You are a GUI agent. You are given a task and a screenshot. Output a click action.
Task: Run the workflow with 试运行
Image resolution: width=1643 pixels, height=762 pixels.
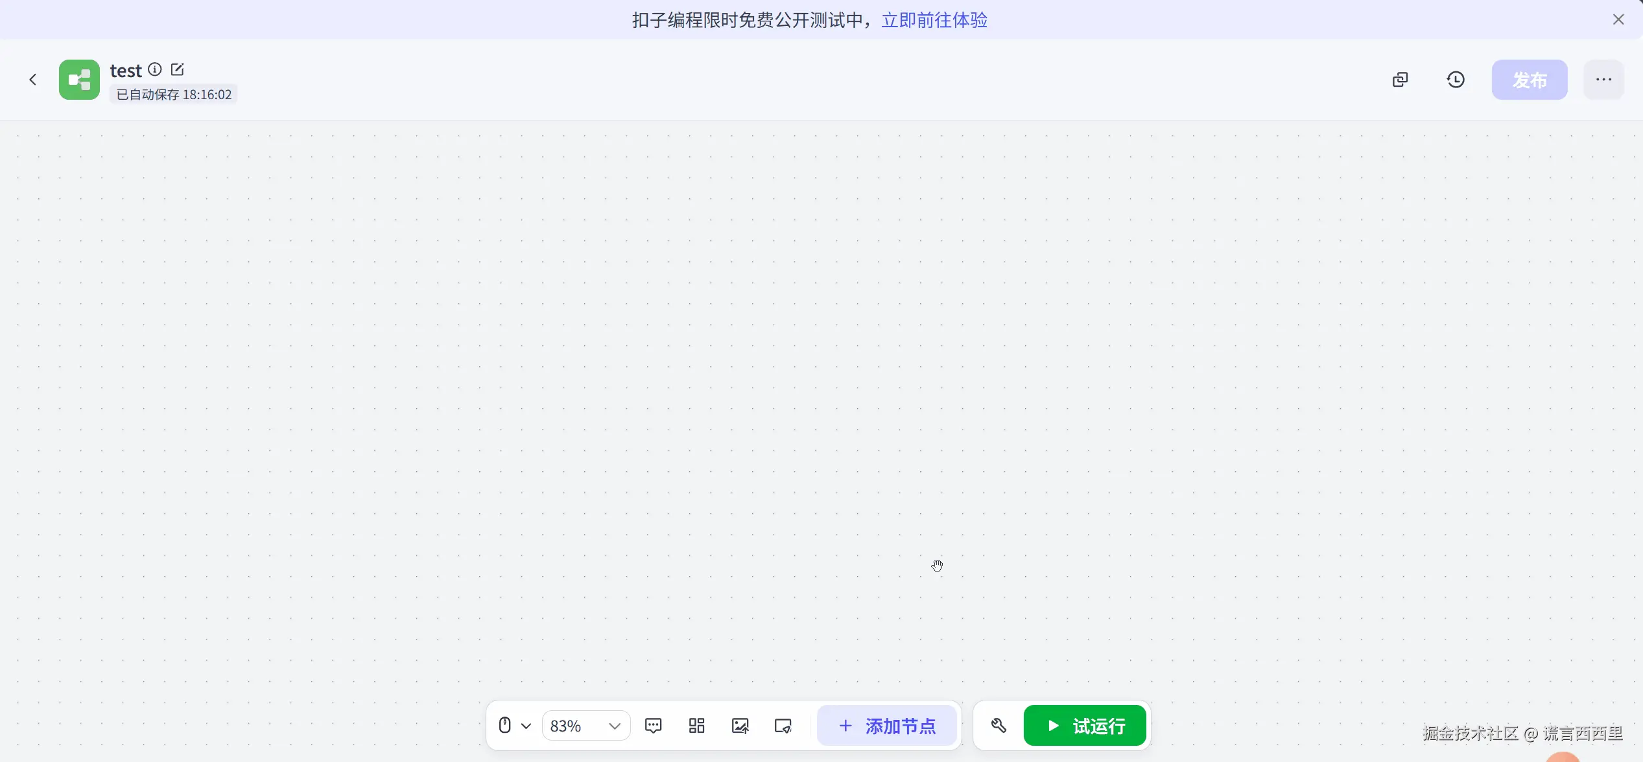pyautogui.click(x=1085, y=726)
